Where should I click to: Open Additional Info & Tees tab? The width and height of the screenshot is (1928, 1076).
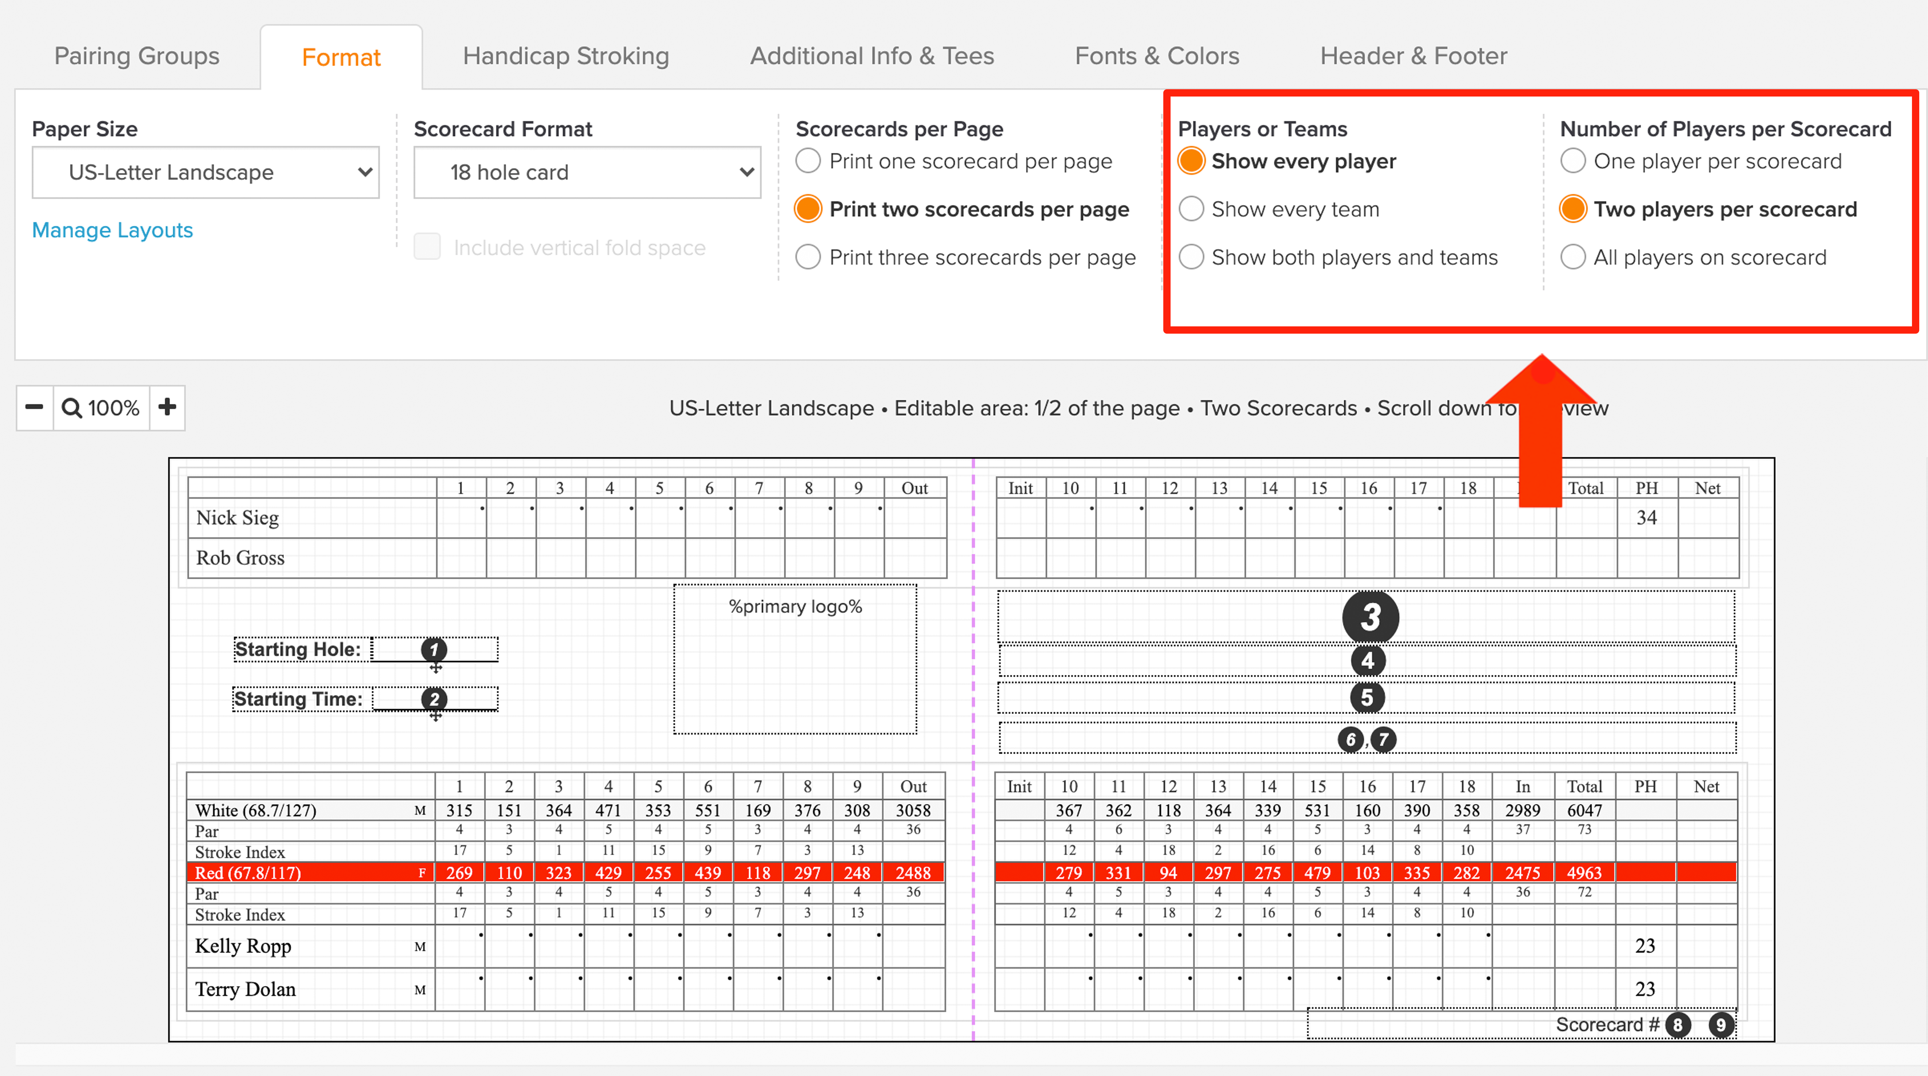click(872, 56)
